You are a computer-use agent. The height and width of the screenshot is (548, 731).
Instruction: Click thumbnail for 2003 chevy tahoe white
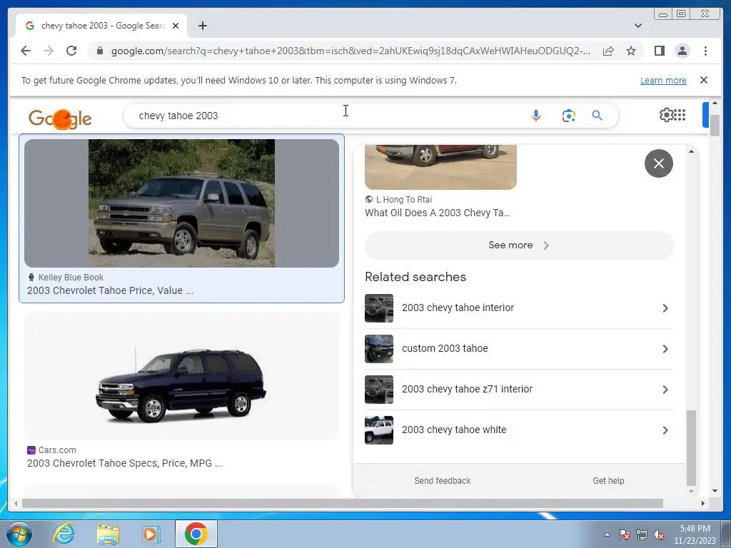point(378,430)
